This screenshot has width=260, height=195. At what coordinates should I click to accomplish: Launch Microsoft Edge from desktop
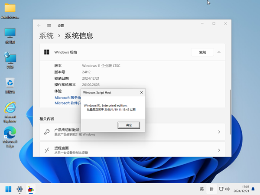tap(10, 137)
